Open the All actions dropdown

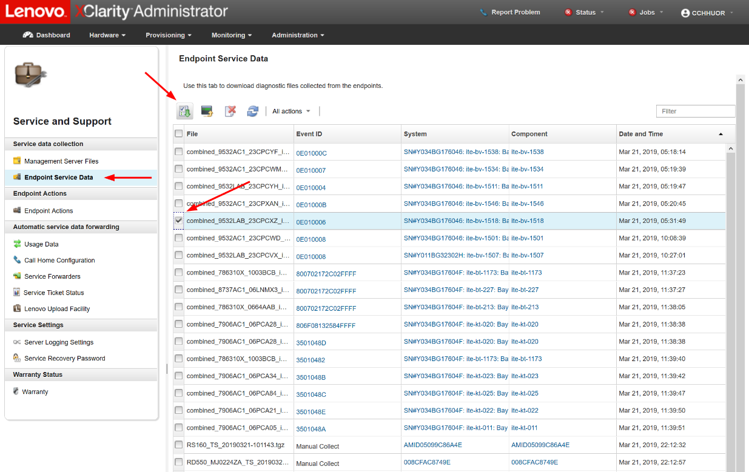point(291,111)
